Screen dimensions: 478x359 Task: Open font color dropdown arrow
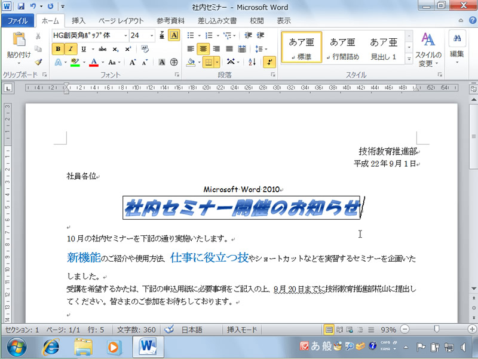point(103,63)
